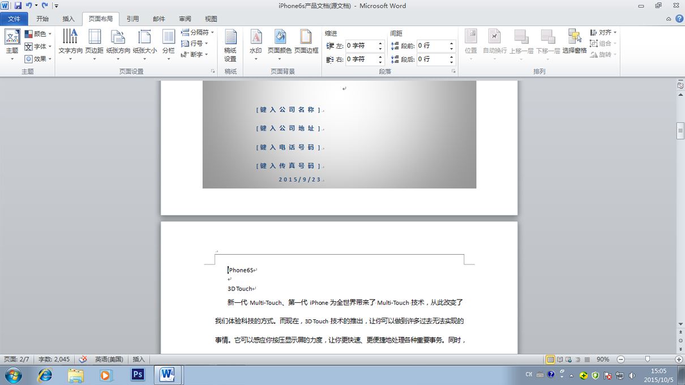Select Full Screen Reading view button
Screen dimensions: 685x385
coord(560,360)
